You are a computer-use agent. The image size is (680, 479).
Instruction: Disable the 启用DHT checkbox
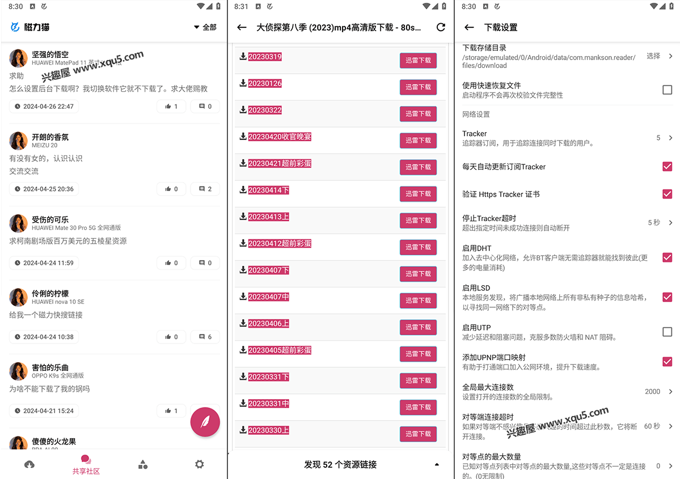(667, 257)
